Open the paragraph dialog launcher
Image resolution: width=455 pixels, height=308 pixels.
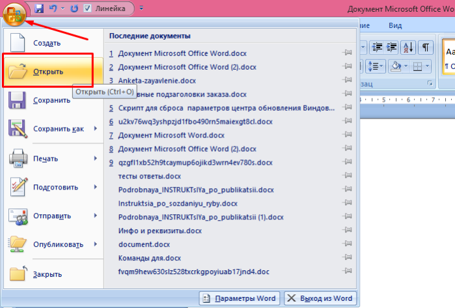pos(430,84)
